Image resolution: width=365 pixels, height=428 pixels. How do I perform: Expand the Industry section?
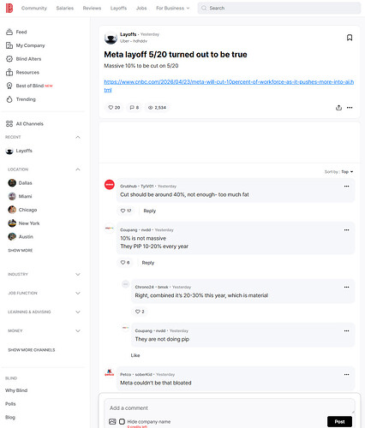tap(78, 274)
